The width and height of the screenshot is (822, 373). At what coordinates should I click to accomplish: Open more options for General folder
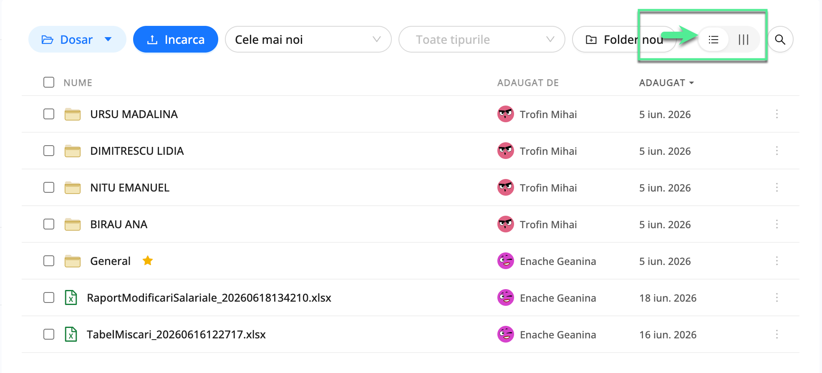tap(777, 261)
